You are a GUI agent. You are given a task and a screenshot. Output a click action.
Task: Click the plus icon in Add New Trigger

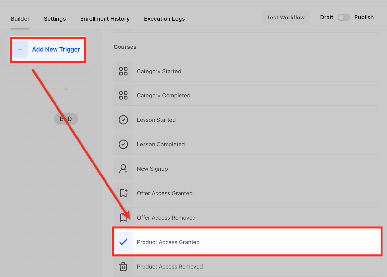coord(20,49)
